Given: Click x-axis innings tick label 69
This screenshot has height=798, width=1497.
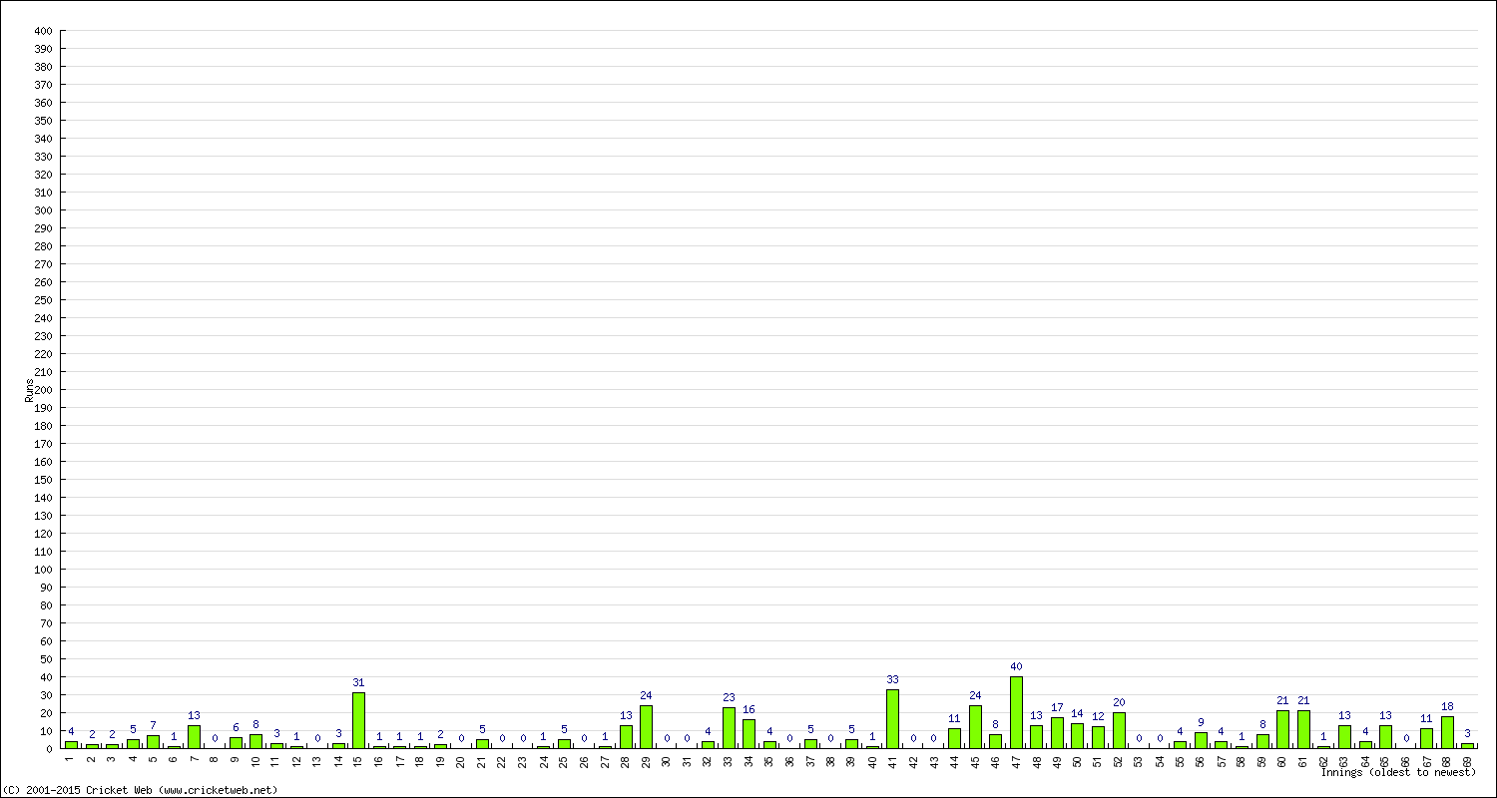Looking at the screenshot, I should pos(1468,761).
